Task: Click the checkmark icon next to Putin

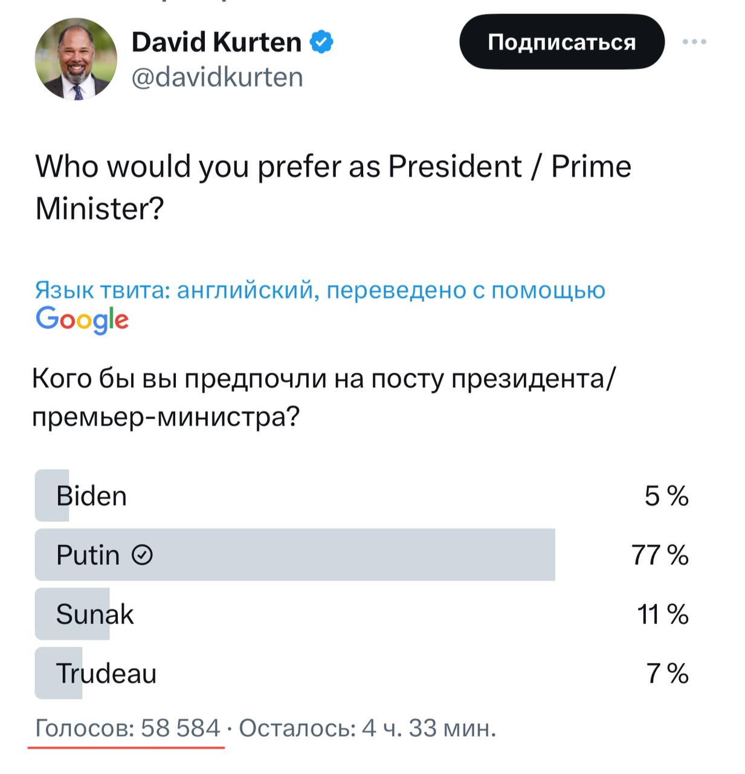Action: pyautogui.click(x=142, y=554)
